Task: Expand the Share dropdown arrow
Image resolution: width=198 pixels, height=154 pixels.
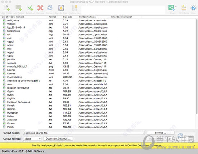Action: click(x=176, y=7)
